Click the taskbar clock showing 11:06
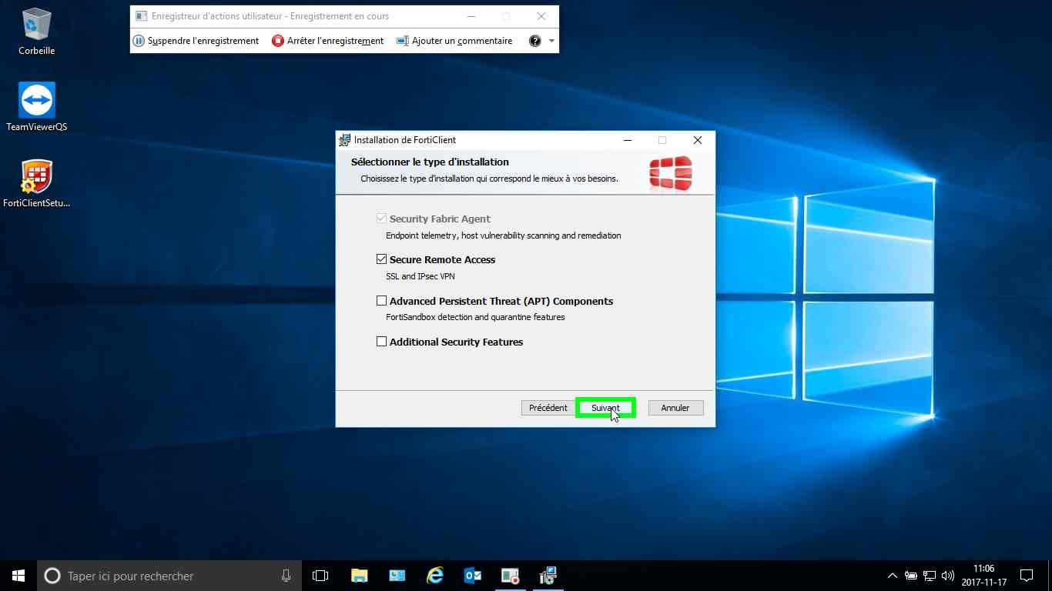This screenshot has width=1052, height=591. pyautogui.click(x=983, y=576)
